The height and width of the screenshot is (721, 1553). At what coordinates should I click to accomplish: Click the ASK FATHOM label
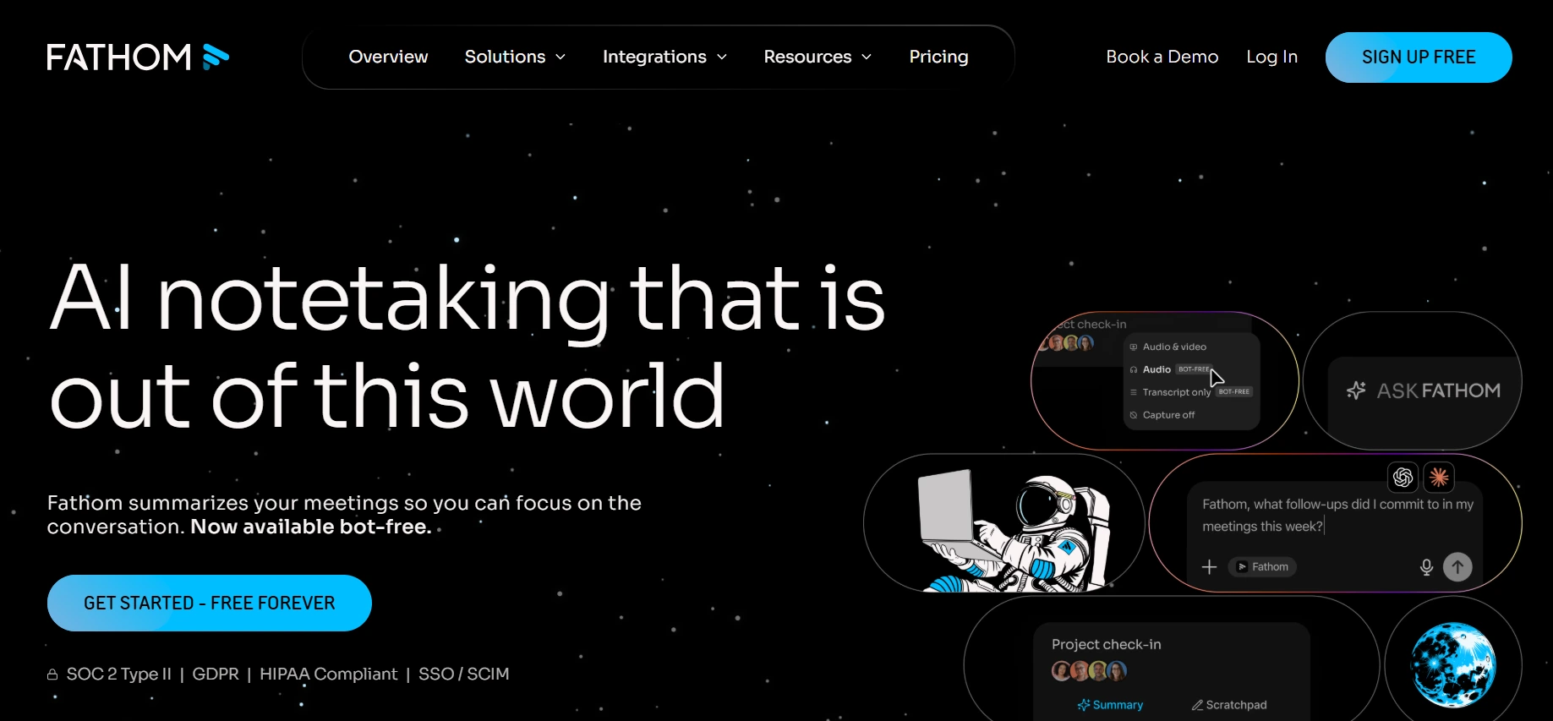pyautogui.click(x=1439, y=391)
